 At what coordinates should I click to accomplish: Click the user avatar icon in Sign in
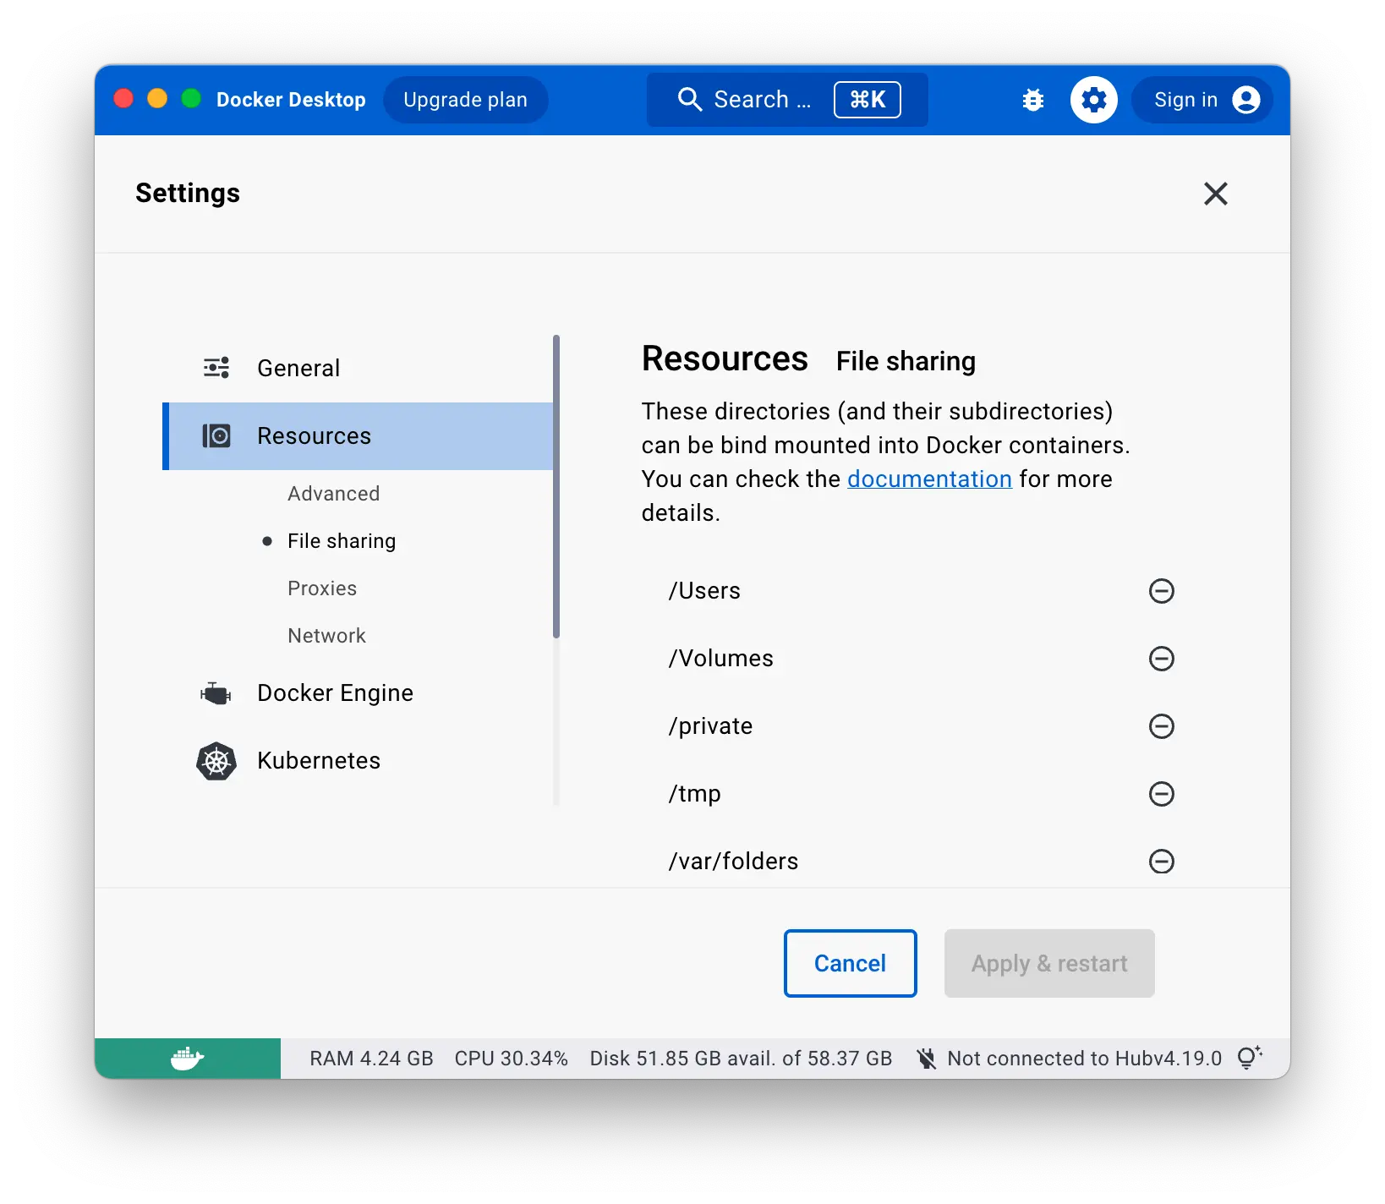(x=1246, y=100)
